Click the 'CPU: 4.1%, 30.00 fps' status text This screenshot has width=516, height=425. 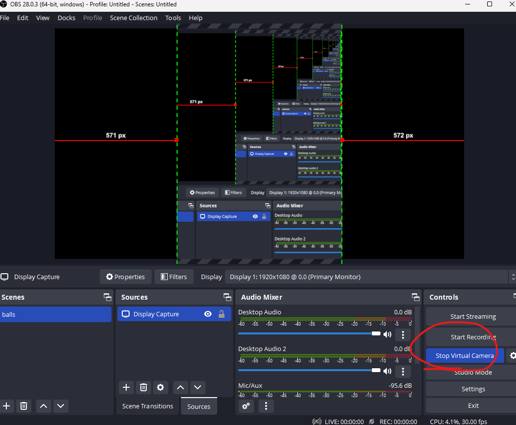coord(458,422)
